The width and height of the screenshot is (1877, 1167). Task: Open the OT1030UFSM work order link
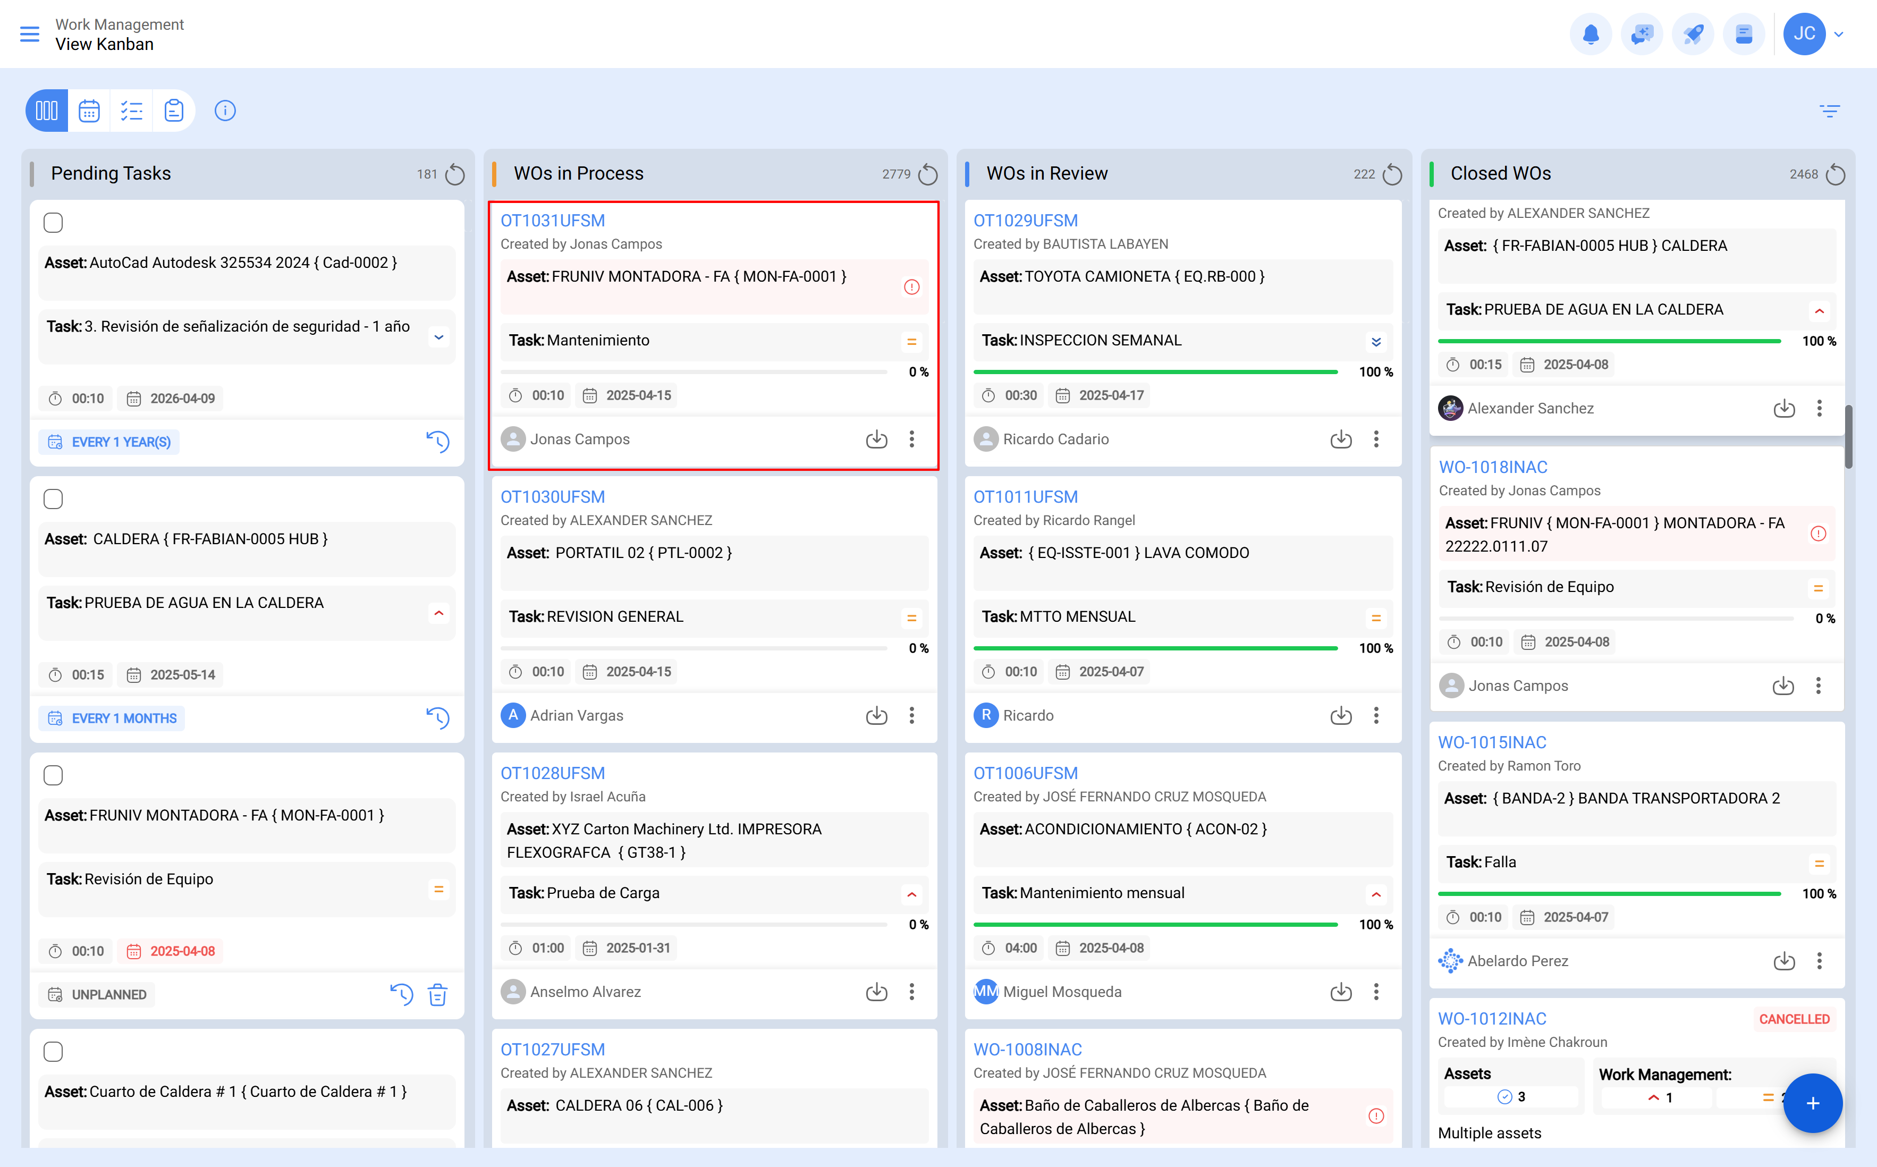click(x=553, y=496)
